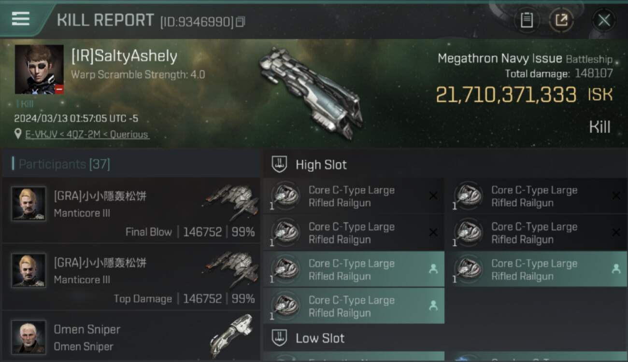Click dropped-loot icon on right highlighted railgun
Screen dimensions: 628x362
coord(616,269)
